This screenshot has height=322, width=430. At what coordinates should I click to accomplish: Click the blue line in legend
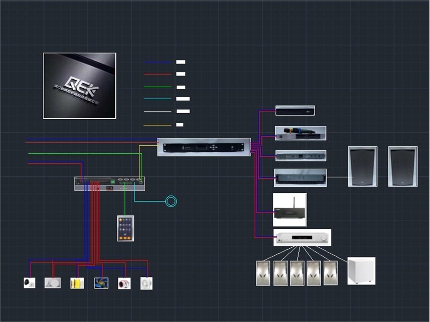(x=157, y=63)
